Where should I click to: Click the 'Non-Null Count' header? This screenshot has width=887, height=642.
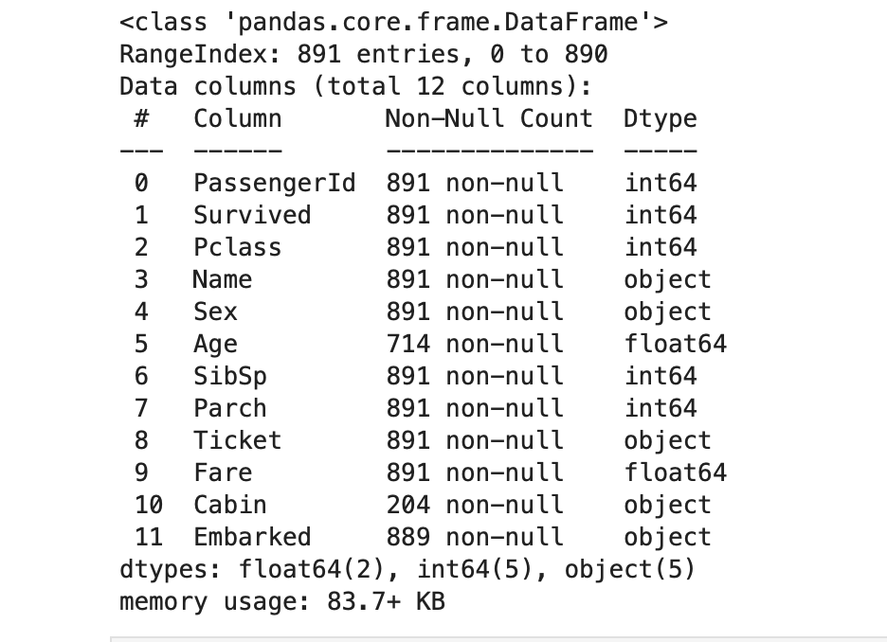coord(489,118)
